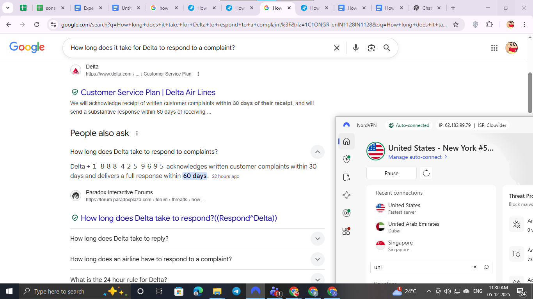The image size is (533, 299).
Task: Open the Customer Service Plan Delta link
Action: click(148, 92)
